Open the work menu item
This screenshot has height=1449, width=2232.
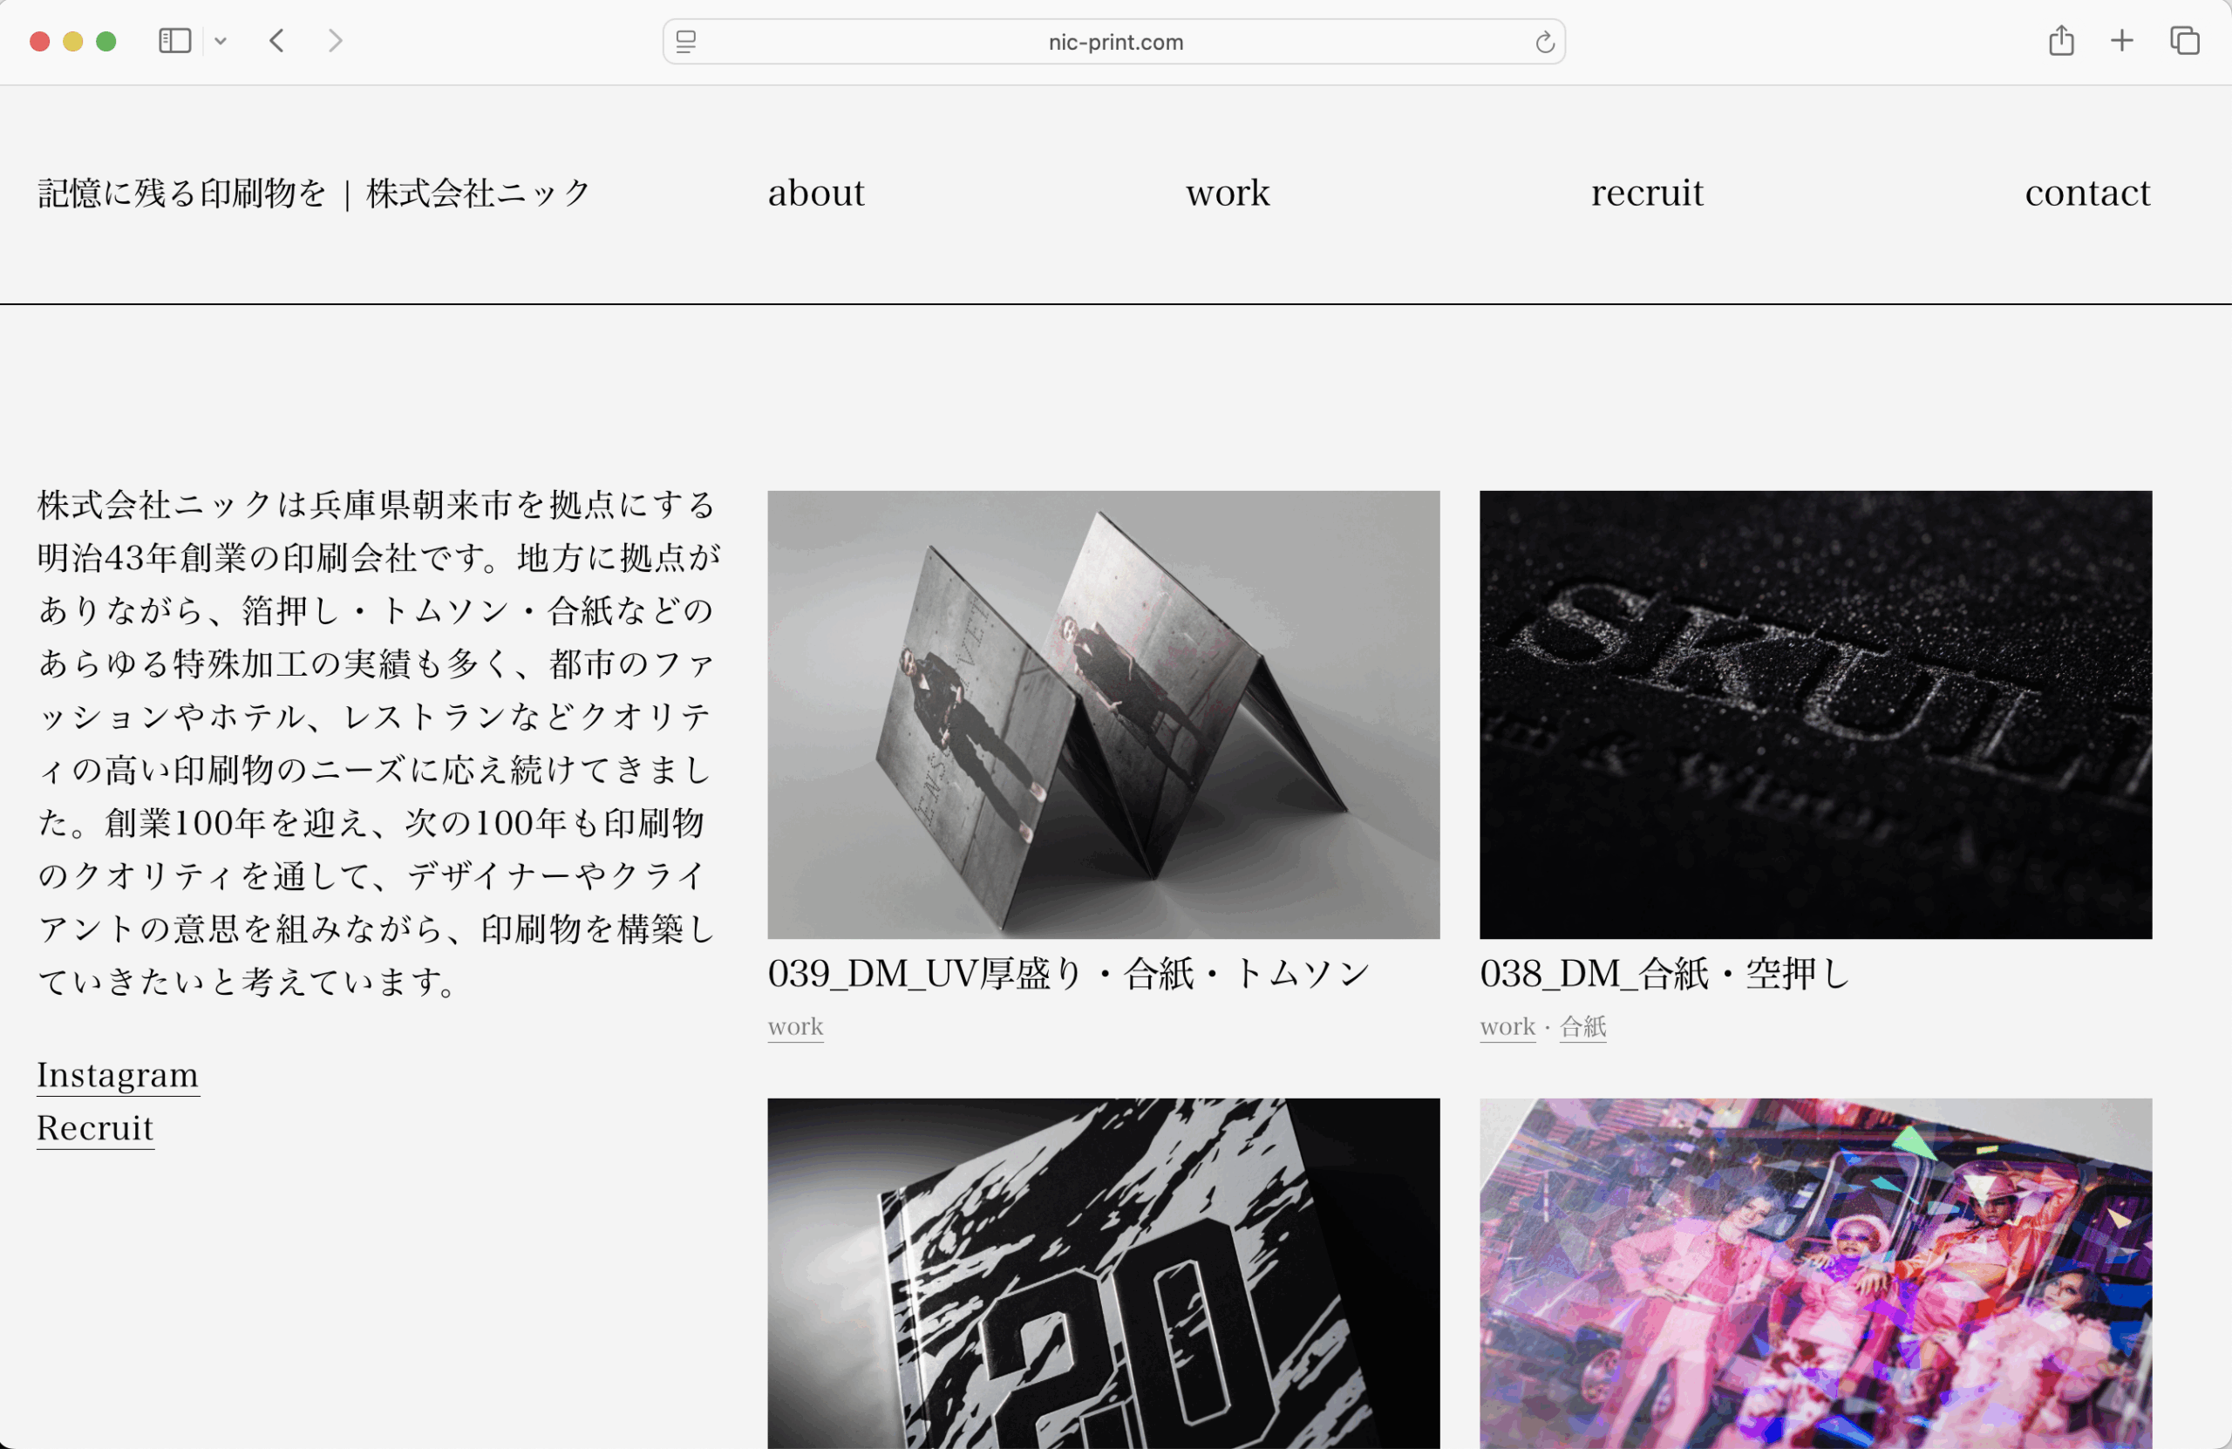click(1227, 194)
